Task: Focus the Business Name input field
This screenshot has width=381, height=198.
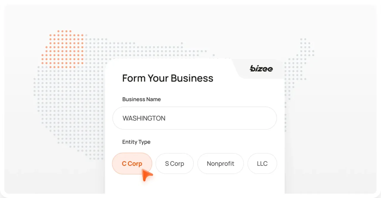Action: coord(194,118)
